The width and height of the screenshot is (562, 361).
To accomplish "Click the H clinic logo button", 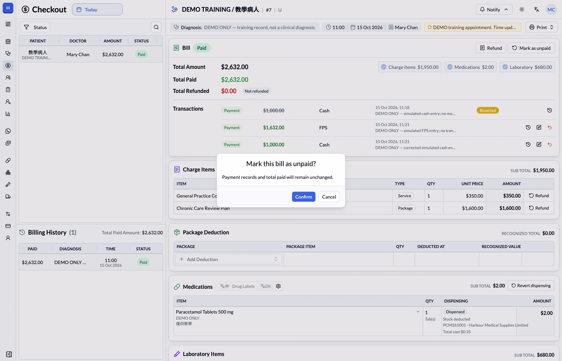I will click(x=8, y=8).
